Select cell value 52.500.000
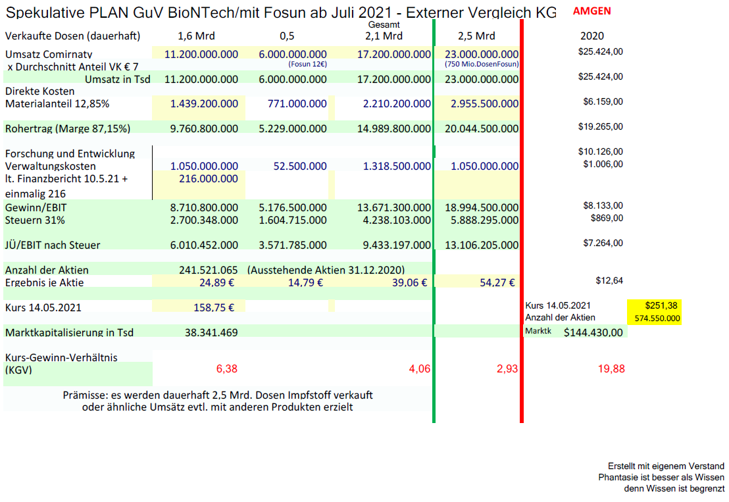Screen dimensions: 729x502 300,166
